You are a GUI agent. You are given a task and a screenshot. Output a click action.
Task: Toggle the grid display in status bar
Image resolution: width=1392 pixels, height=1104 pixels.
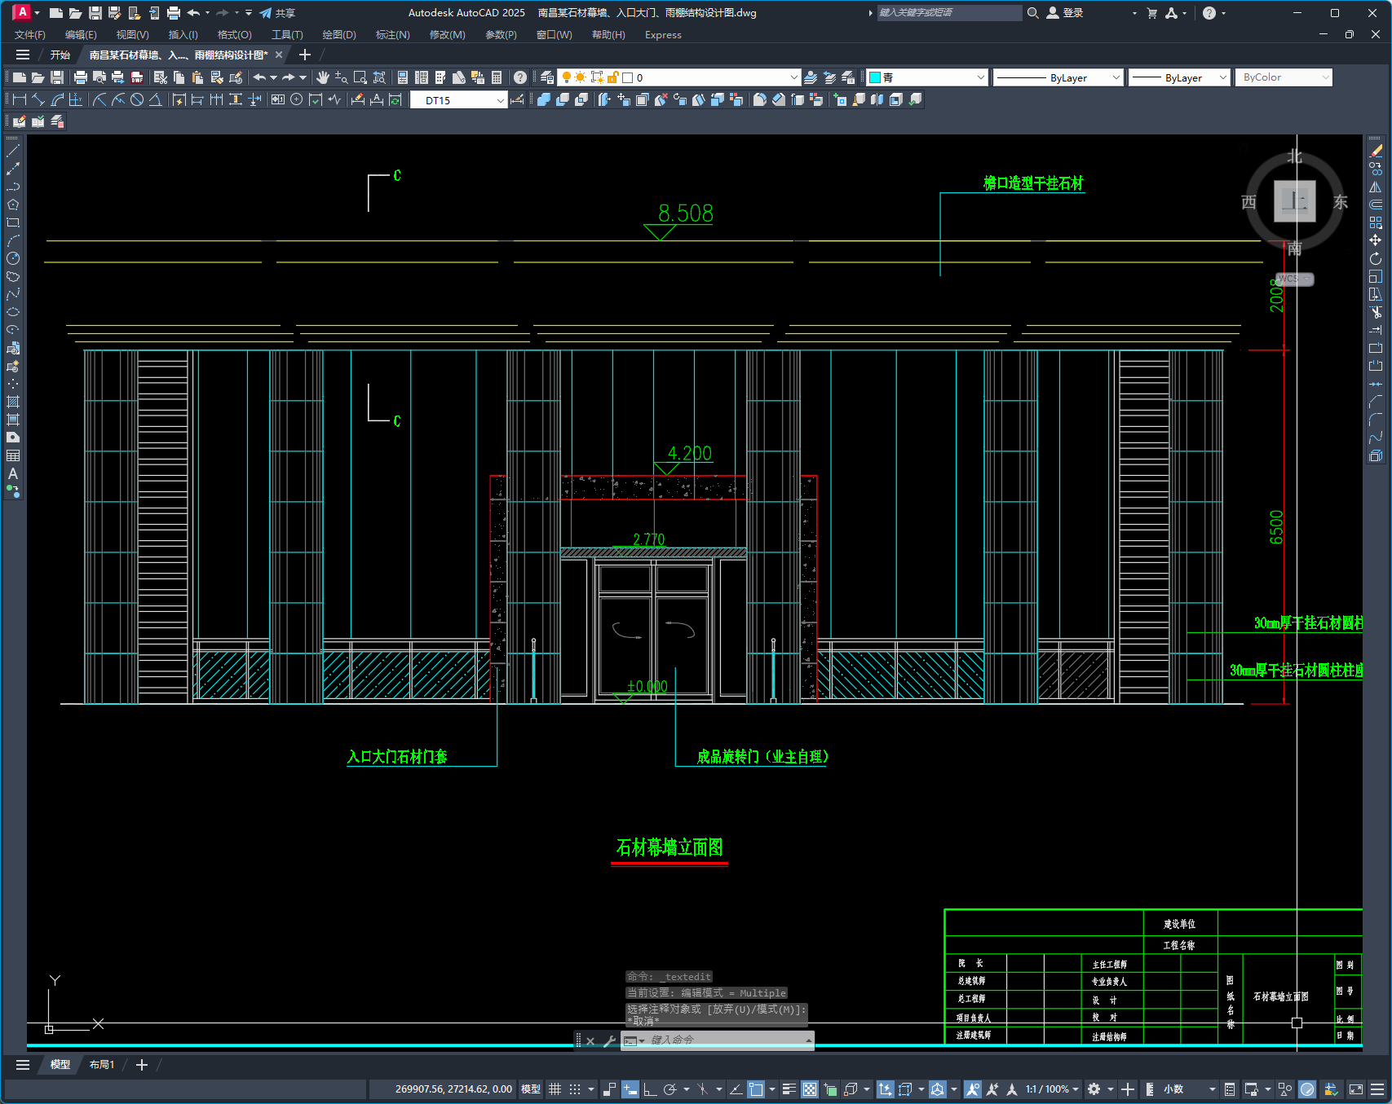pos(555,1089)
